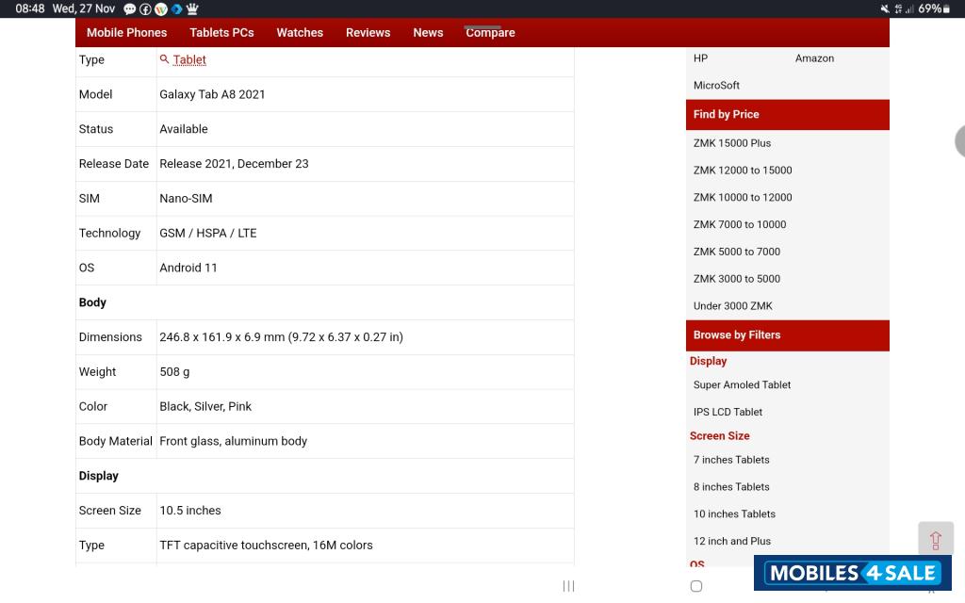Go to Tablets PCs section
Viewport: 965px width, 603px height.
point(221,32)
